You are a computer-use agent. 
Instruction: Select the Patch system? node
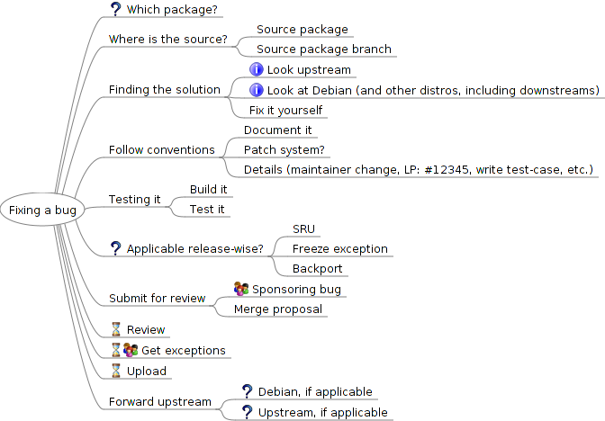pos(284,149)
